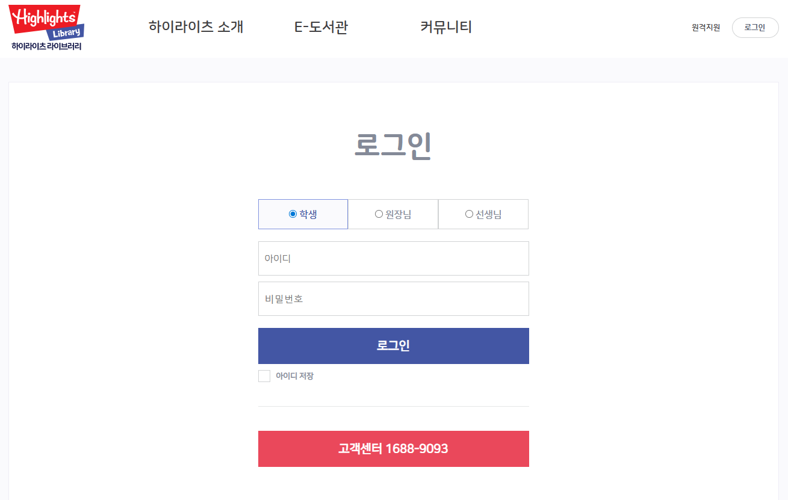Select the 선생님 radio button
Image resolution: width=788 pixels, height=500 pixels.
469,214
